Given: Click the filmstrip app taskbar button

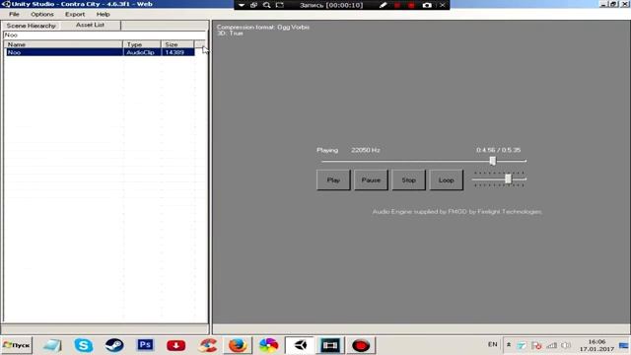Looking at the screenshot, I should tap(330, 345).
